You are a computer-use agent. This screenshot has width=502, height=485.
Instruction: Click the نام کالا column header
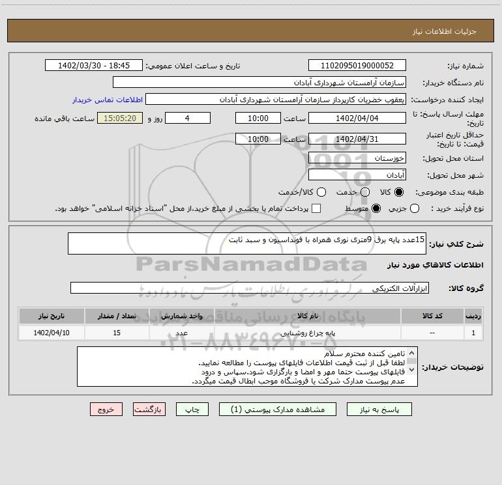click(308, 316)
